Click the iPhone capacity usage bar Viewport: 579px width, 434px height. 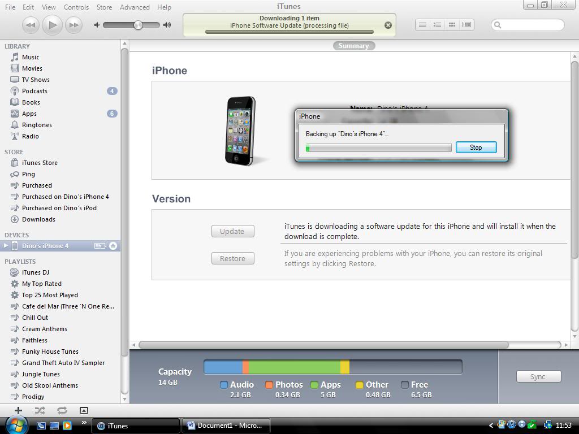[x=332, y=367]
